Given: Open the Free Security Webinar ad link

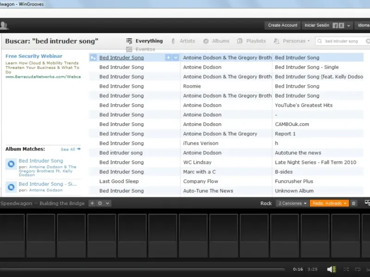Looking at the screenshot, I should click(x=34, y=56).
